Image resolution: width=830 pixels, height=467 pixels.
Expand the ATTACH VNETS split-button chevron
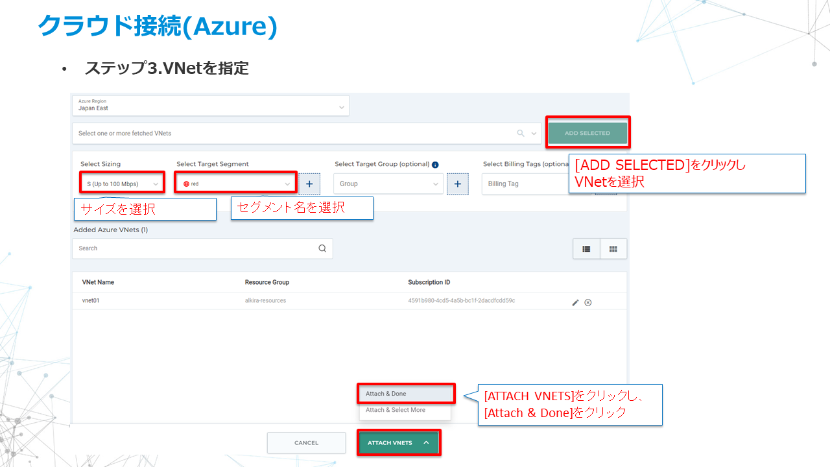(x=425, y=442)
